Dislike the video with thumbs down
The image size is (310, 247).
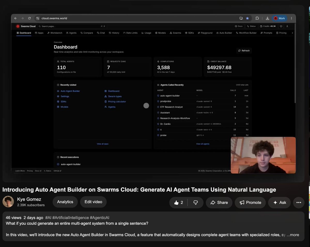[196, 203]
